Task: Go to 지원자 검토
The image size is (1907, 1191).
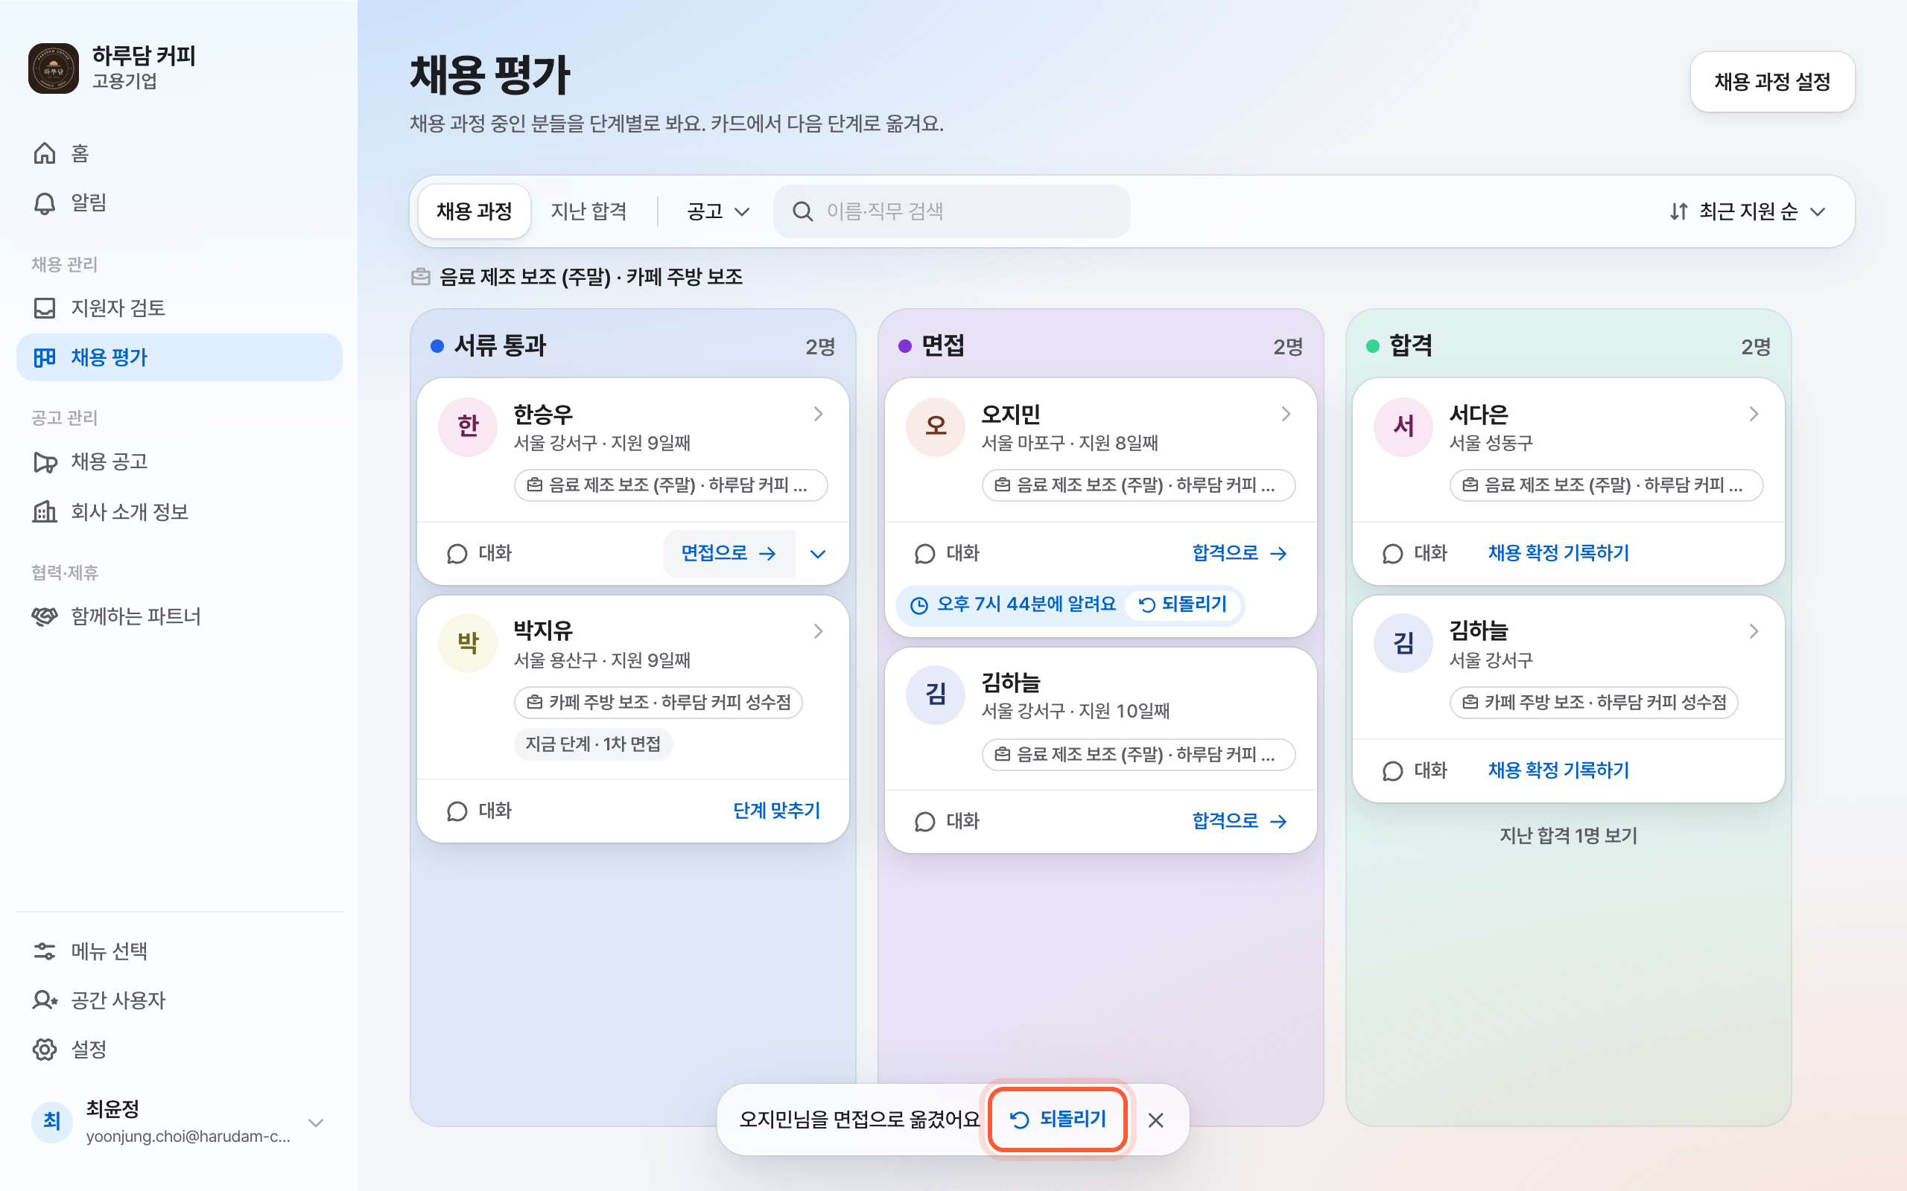Action: 179,308
